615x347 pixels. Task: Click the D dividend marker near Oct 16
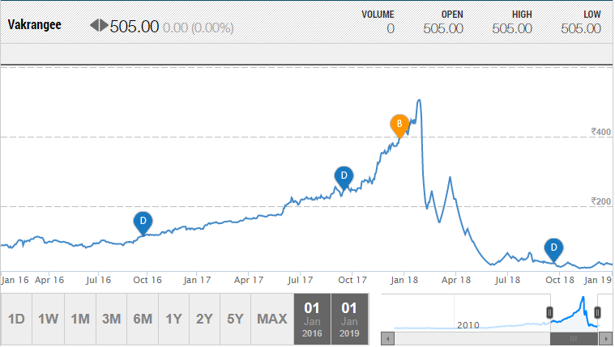(x=143, y=222)
